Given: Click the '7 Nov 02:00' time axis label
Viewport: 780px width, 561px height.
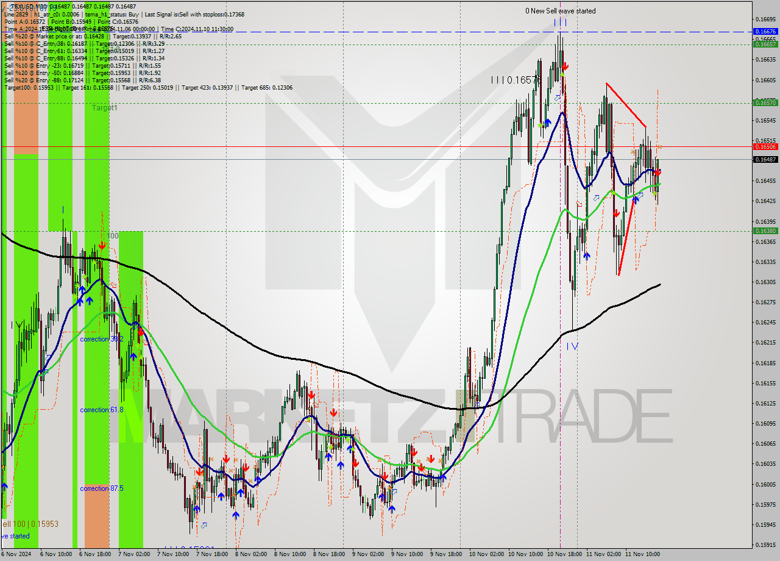Looking at the screenshot, I should (x=135, y=554).
